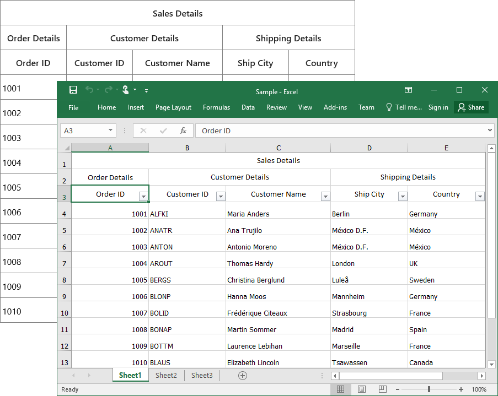This screenshot has height=396, width=498.
Task: Click vertical scrollbar up arrow
Action: point(491,148)
